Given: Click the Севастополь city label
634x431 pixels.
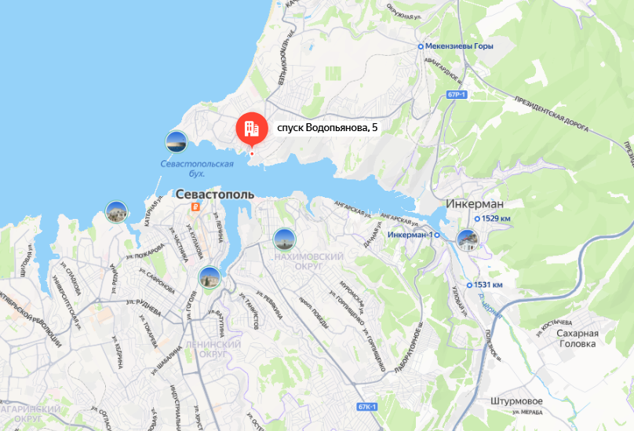Looking at the screenshot, I should [215, 195].
